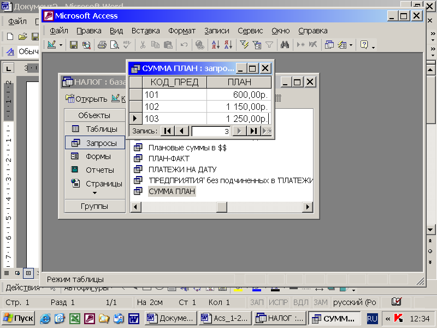Click the Cut scissors icon
This screenshot has width=437, height=328.
pyautogui.click(x=143, y=45)
